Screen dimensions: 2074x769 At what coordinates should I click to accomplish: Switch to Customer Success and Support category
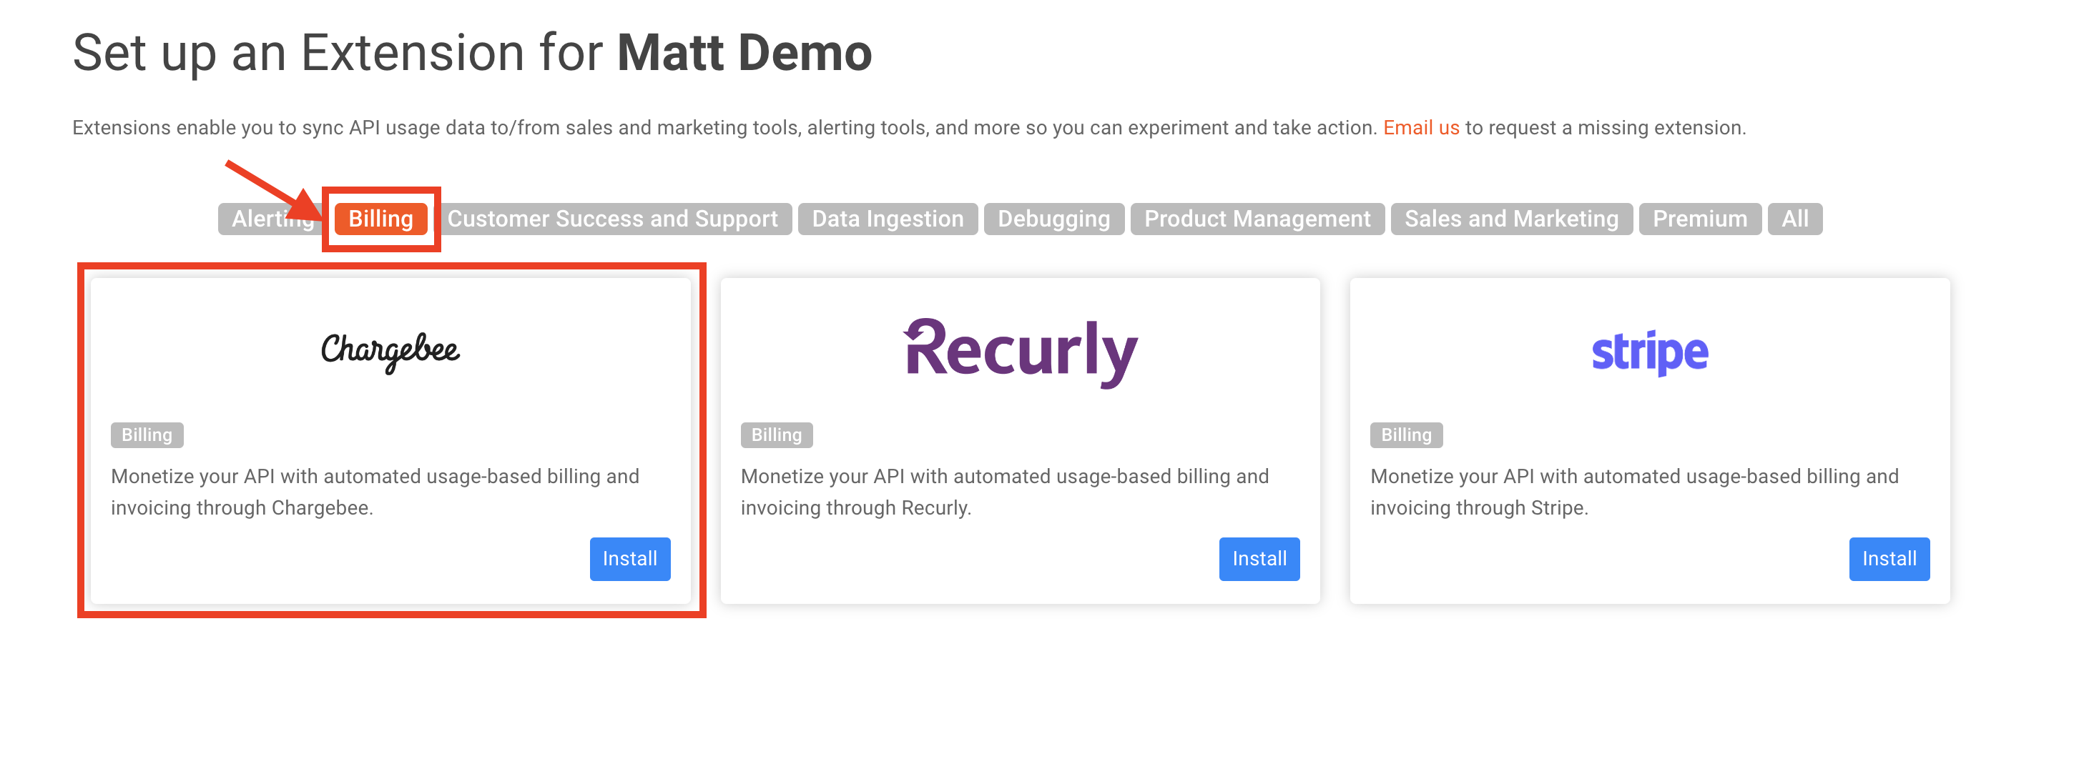point(612,219)
